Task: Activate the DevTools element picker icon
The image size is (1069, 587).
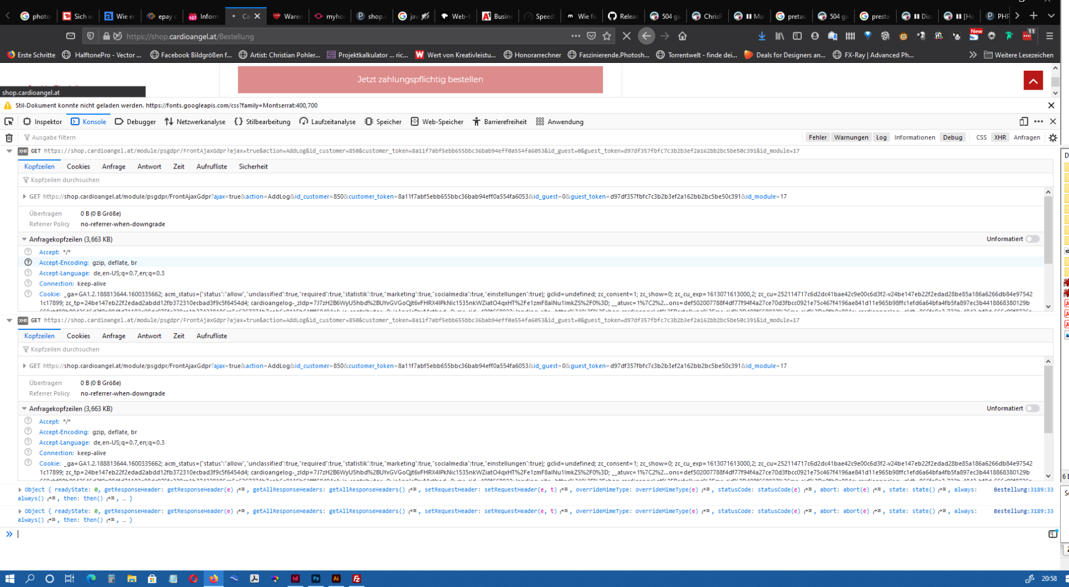Action: tap(9, 121)
